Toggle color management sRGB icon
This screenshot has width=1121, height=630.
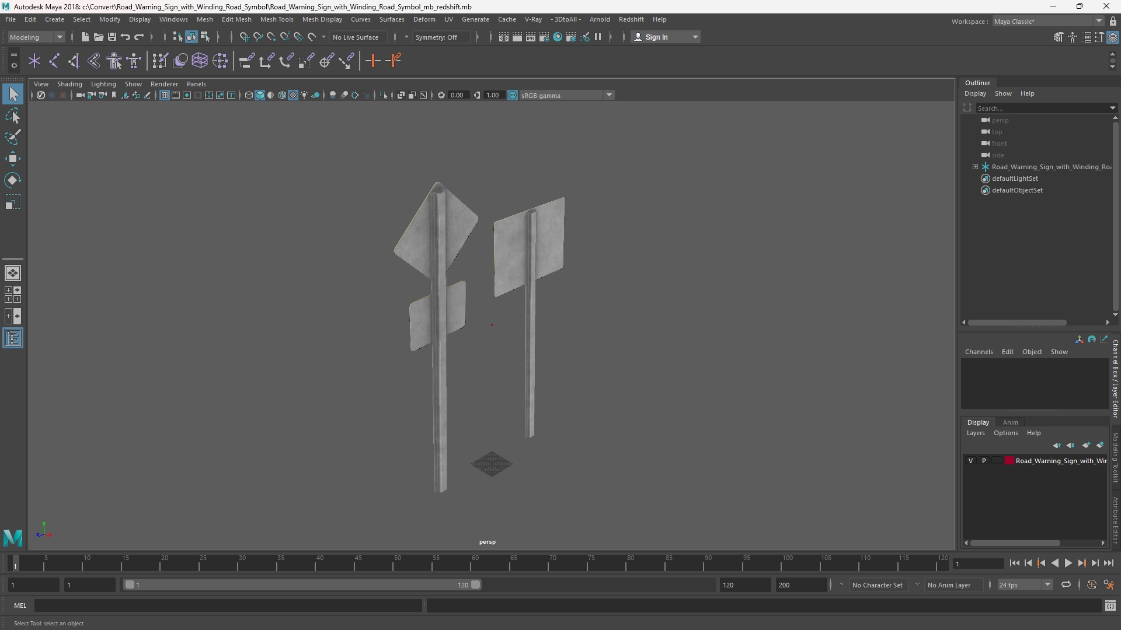pyautogui.click(x=513, y=95)
